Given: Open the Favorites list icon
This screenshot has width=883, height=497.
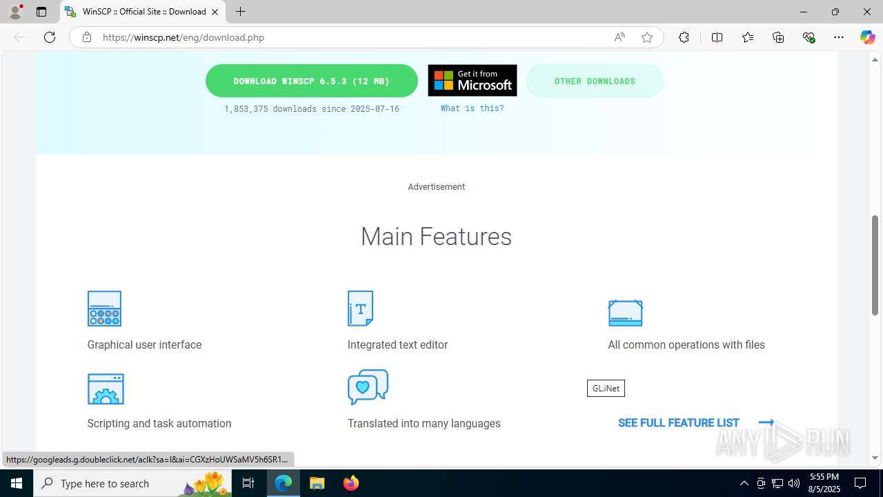Looking at the screenshot, I should (x=748, y=37).
